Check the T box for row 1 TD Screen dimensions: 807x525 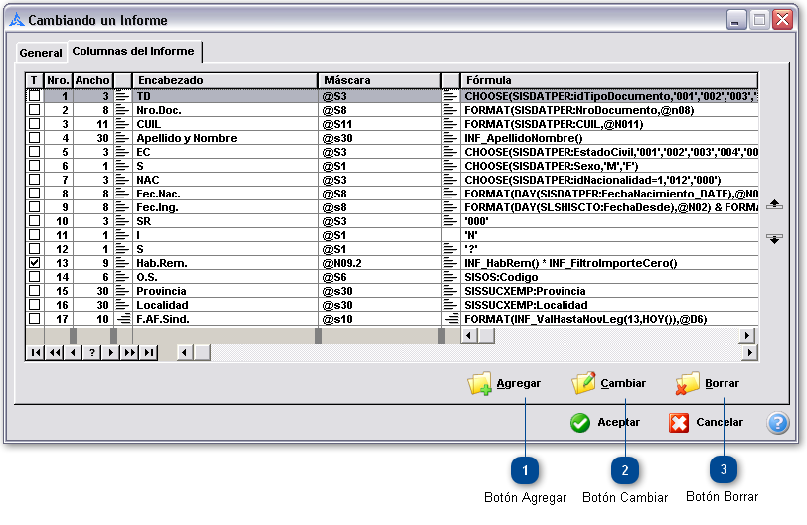[34, 96]
